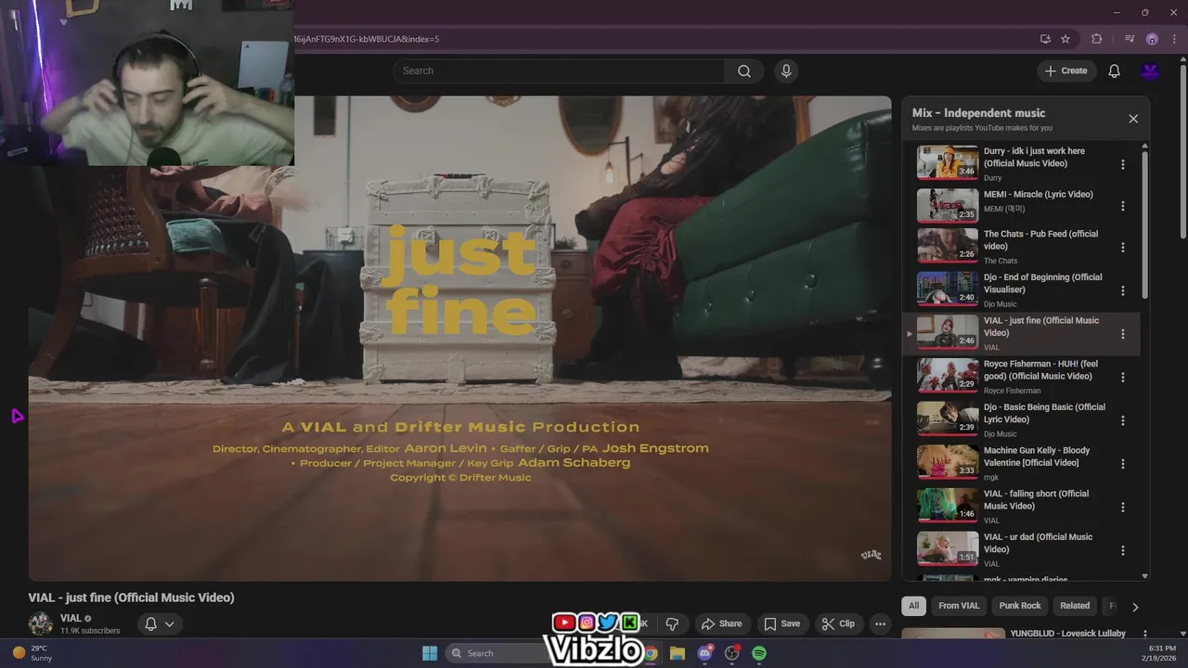1188x668 pixels.
Task: Open options for Durry - idk i just work here
Action: (x=1123, y=164)
